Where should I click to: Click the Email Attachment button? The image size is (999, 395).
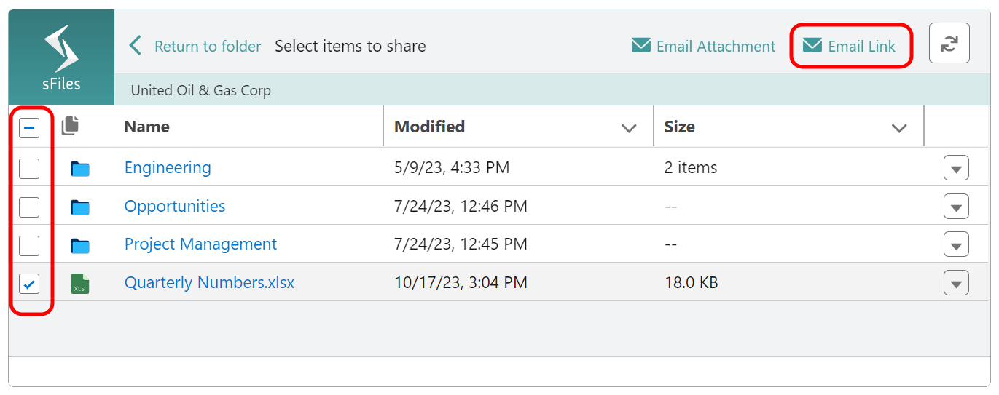pos(703,46)
